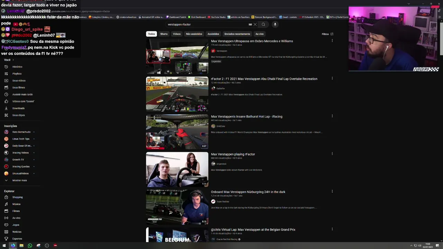443x249 pixels.
Task: Click the search magnifier button
Action: [263, 25]
